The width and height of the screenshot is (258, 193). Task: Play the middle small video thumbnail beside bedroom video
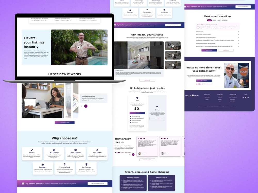[173, 55]
